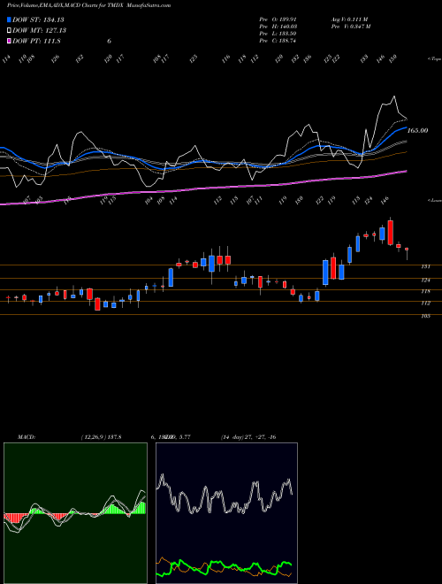Click the 'Avg V: 0.111 M' value

349,19
